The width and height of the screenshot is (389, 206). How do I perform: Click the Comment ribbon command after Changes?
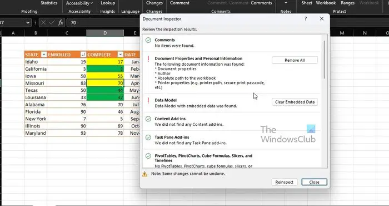pyautogui.click(x=179, y=3)
